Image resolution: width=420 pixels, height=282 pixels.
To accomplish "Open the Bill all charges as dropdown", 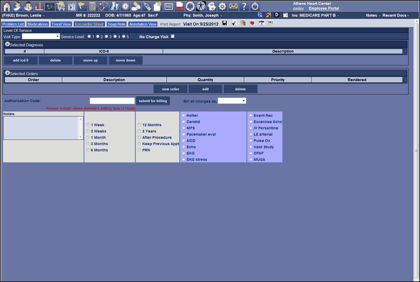I will tap(232, 101).
